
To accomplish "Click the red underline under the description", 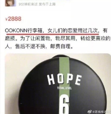I will 53,34.
